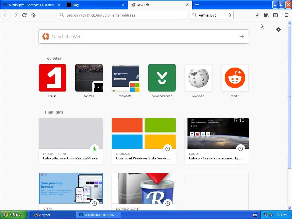292x219 pixels.
Task: Switch to the Антивирус tab
Action: tap(32, 5)
